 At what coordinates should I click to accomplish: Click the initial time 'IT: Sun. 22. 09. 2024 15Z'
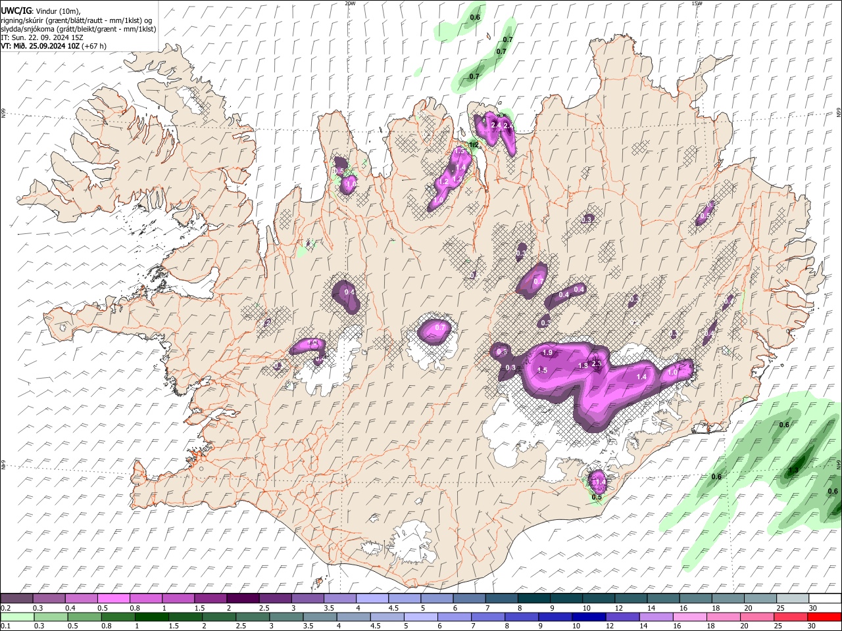pos(42,37)
